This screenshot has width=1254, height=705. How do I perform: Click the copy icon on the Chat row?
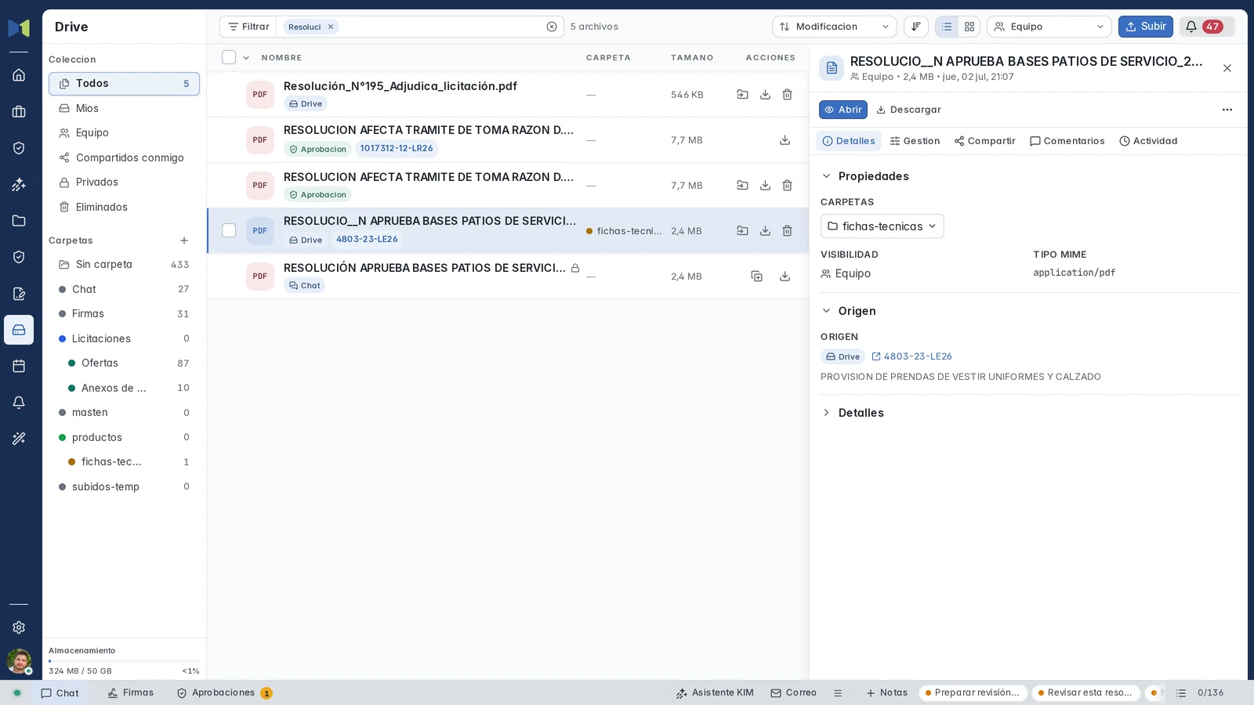pos(756,277)
